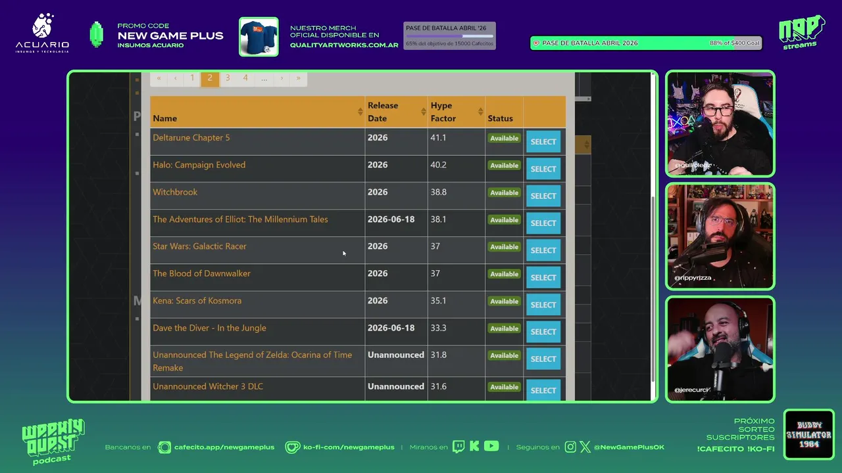Click the Status column header
This screenshot has height=473, width=842.
pos(504,112)
